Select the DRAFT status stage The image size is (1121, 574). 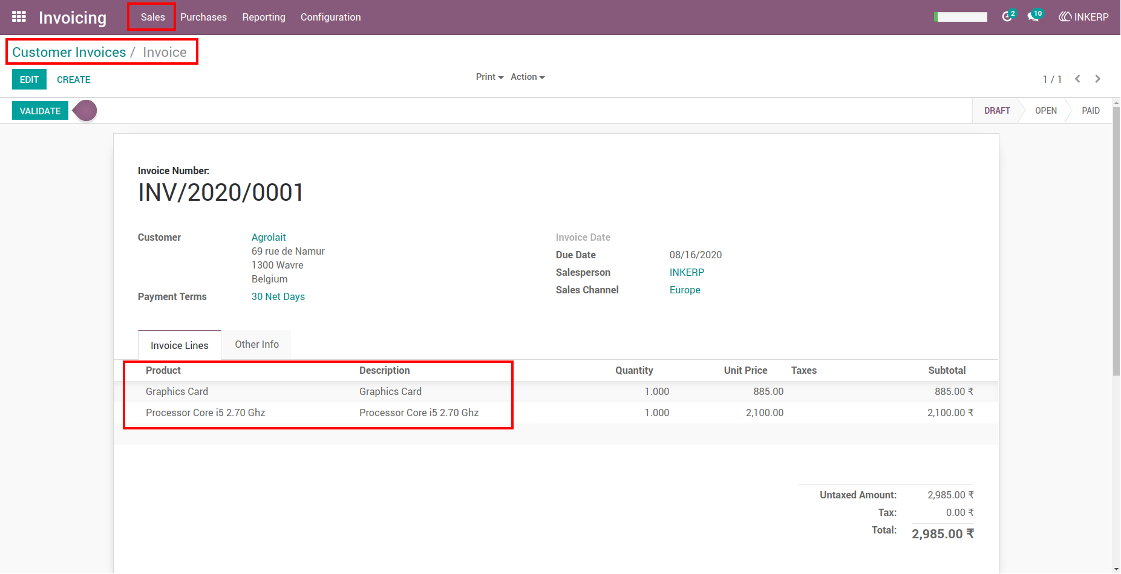pyautogui.click(x=997, y=111)
